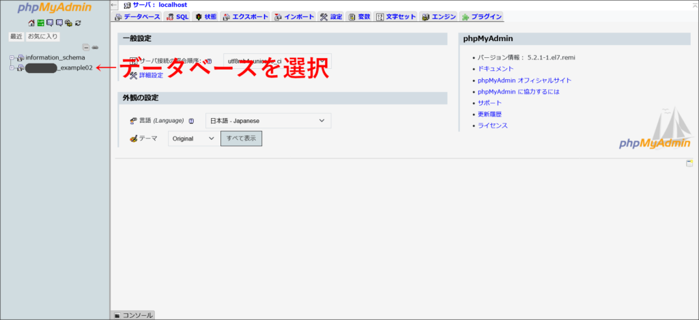Open the ライセンス link
Viewport: 699px width, 320px height.
(x=493, y=126)
